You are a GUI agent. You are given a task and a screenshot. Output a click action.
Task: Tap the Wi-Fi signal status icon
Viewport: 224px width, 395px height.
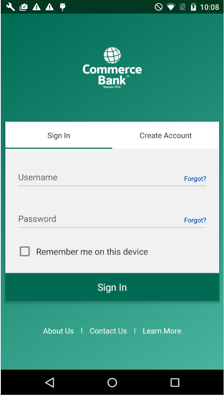point(171,7)
